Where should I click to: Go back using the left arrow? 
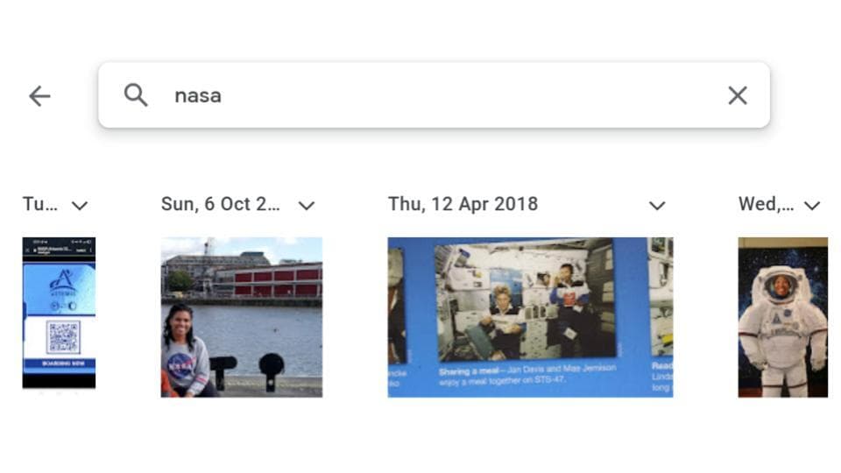pos(39,96)
